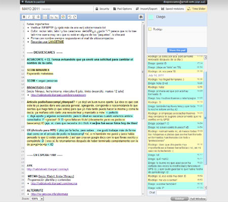Open Diego's cyan color swatch picker

click(151, 17)
